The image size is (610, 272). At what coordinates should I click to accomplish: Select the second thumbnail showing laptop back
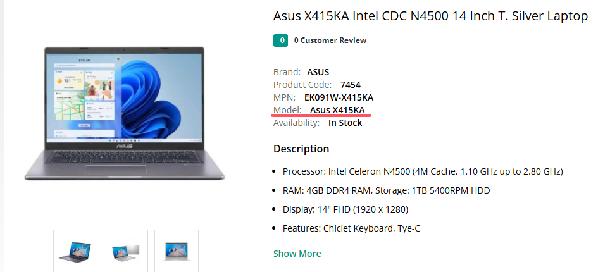click(126, 251)
